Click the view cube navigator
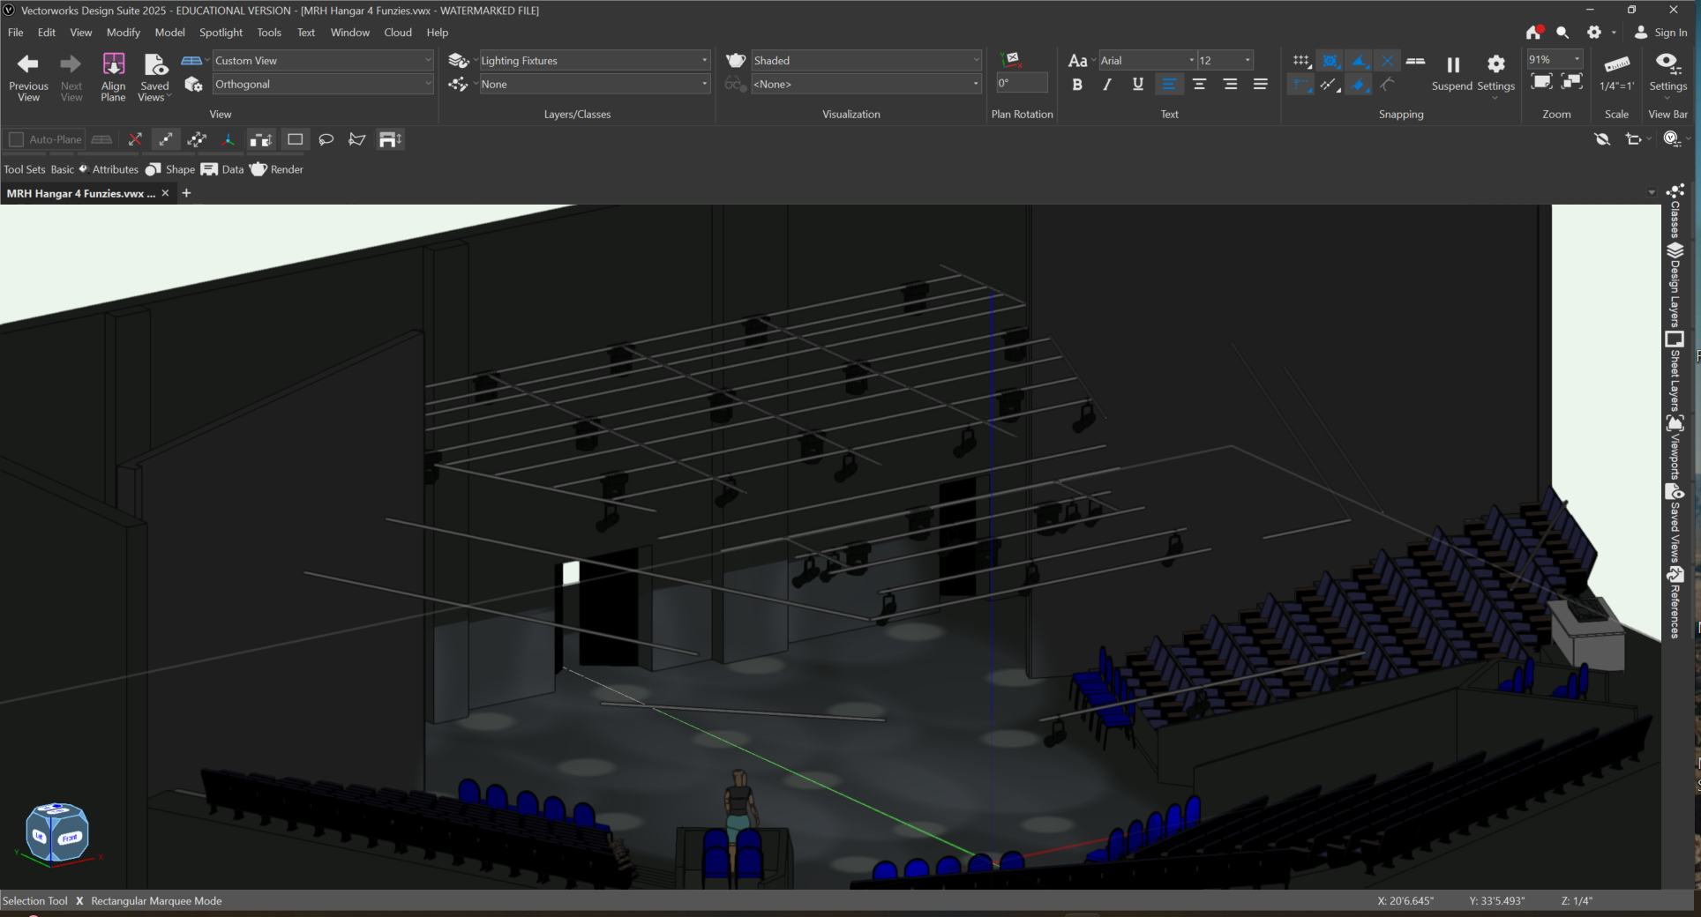Image resolution: width=1701 pixels, height=917 pixels. [x=56, y=832]
